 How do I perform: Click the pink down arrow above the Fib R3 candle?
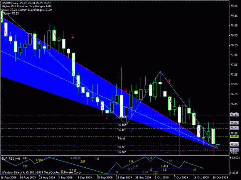(126, 91)
